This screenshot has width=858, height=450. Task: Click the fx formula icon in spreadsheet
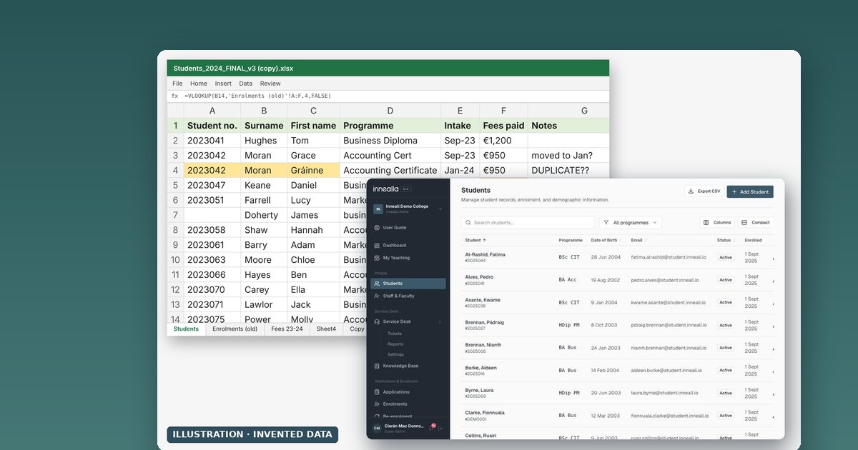tap(174, 96)
